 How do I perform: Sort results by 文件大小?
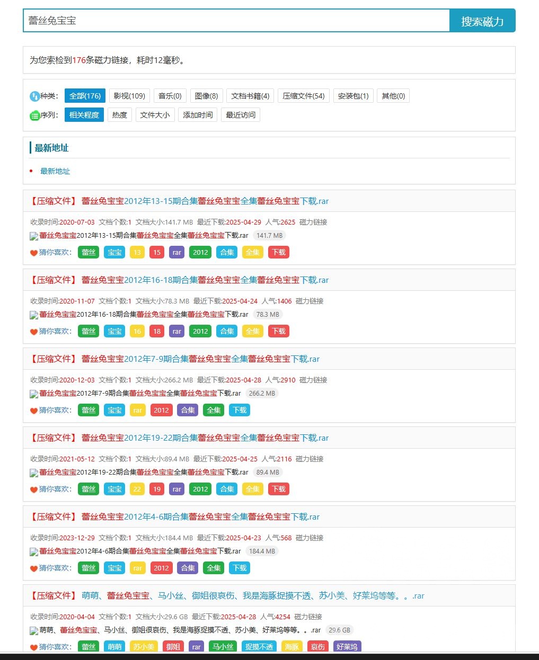point(155,115)
